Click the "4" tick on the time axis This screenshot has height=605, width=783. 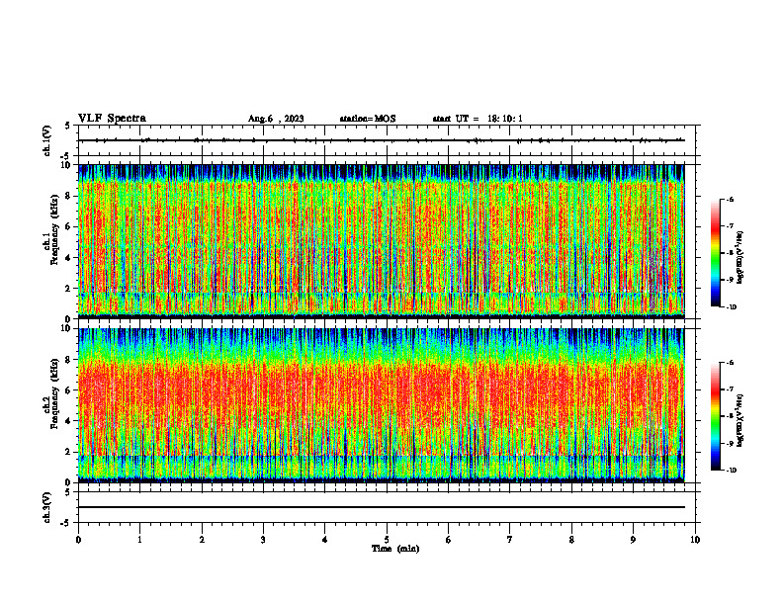tap(325, 540)
